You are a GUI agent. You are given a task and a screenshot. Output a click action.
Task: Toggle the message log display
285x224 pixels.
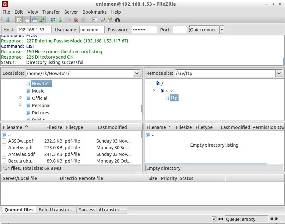19,20
